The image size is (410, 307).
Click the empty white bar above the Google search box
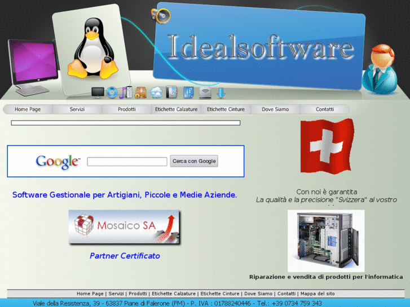[126, 123]
